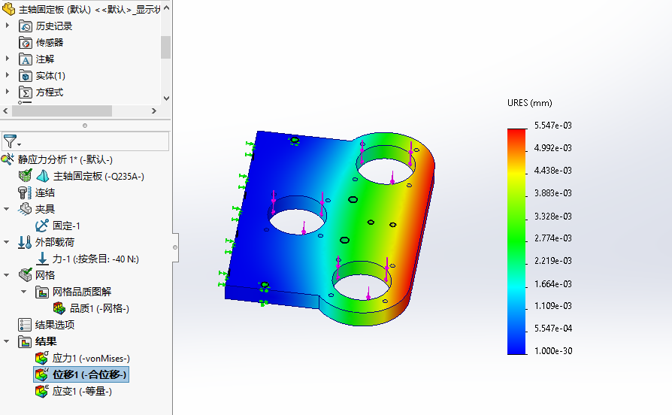672x415 pixels.
Task: Expand the 注解 tree node
Action: tap(7, 59)
